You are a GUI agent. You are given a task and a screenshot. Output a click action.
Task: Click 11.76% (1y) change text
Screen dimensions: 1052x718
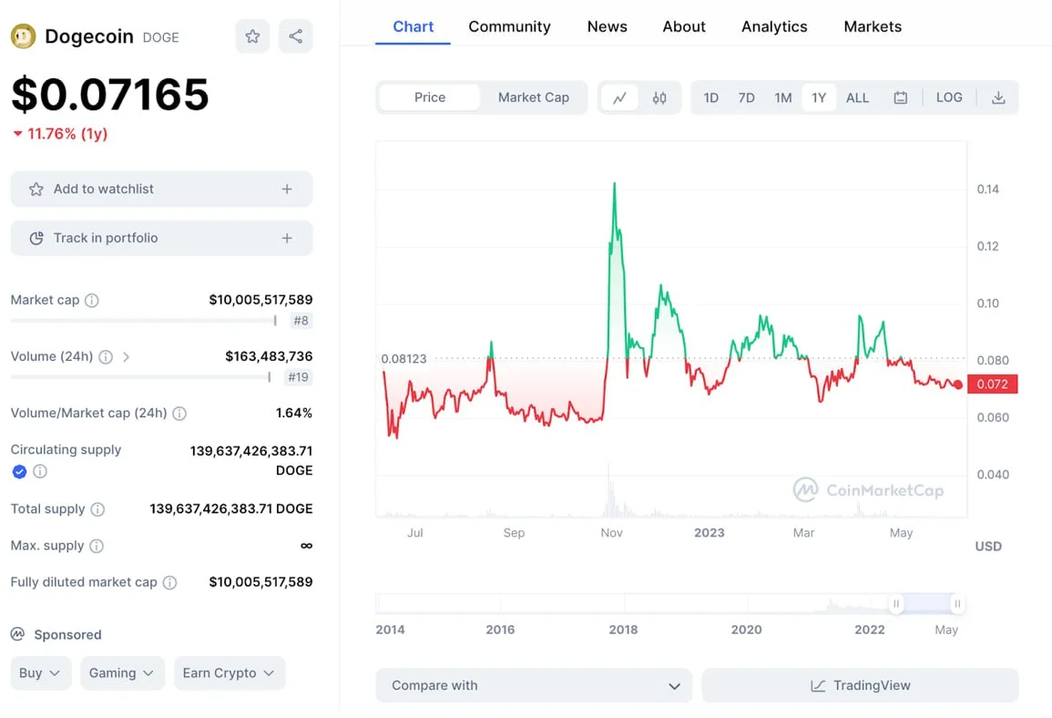click(x=67, y=134)
